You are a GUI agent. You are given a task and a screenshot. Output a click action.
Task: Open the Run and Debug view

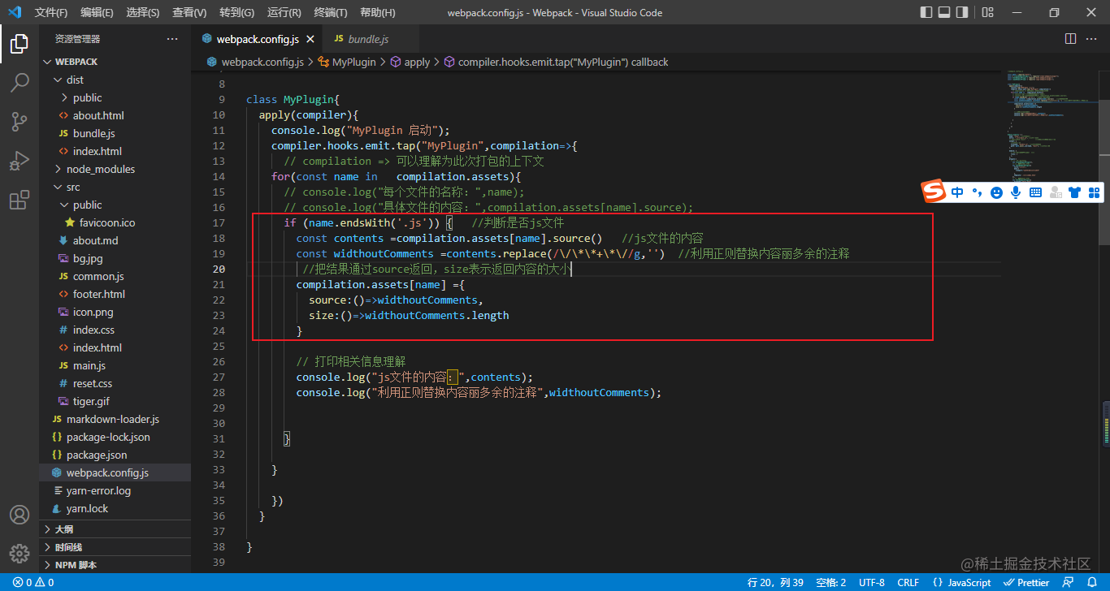point(20,161)
